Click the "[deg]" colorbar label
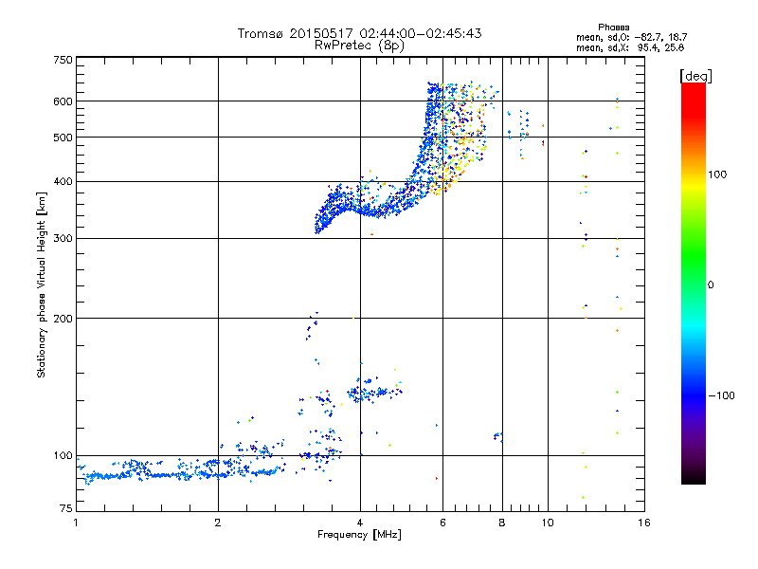This screenshot has height=569, width=758. coord(695,76)
